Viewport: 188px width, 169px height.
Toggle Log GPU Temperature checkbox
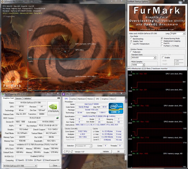tap(131, 44)
